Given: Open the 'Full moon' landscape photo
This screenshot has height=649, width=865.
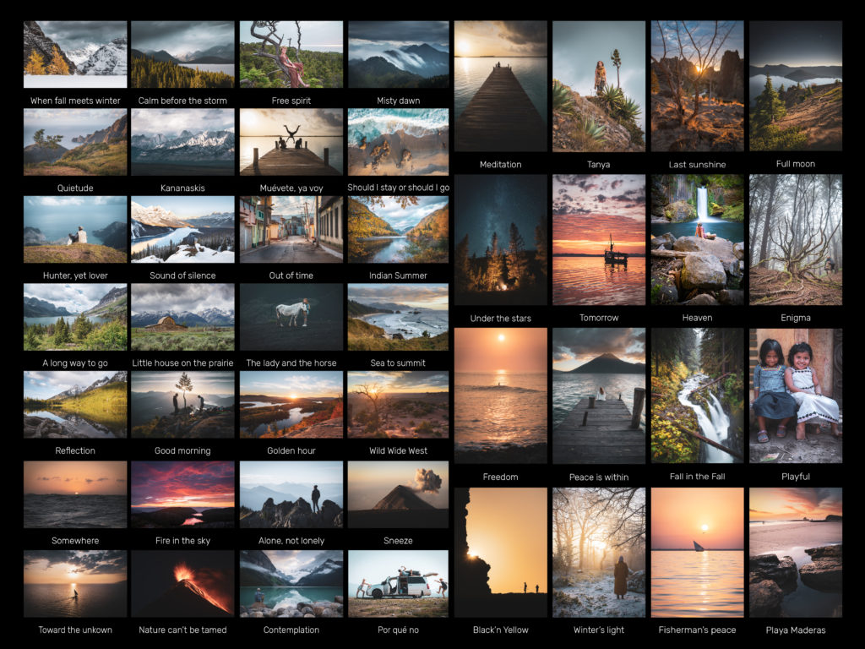Looking at the screenshot, I should coord(796,86).
